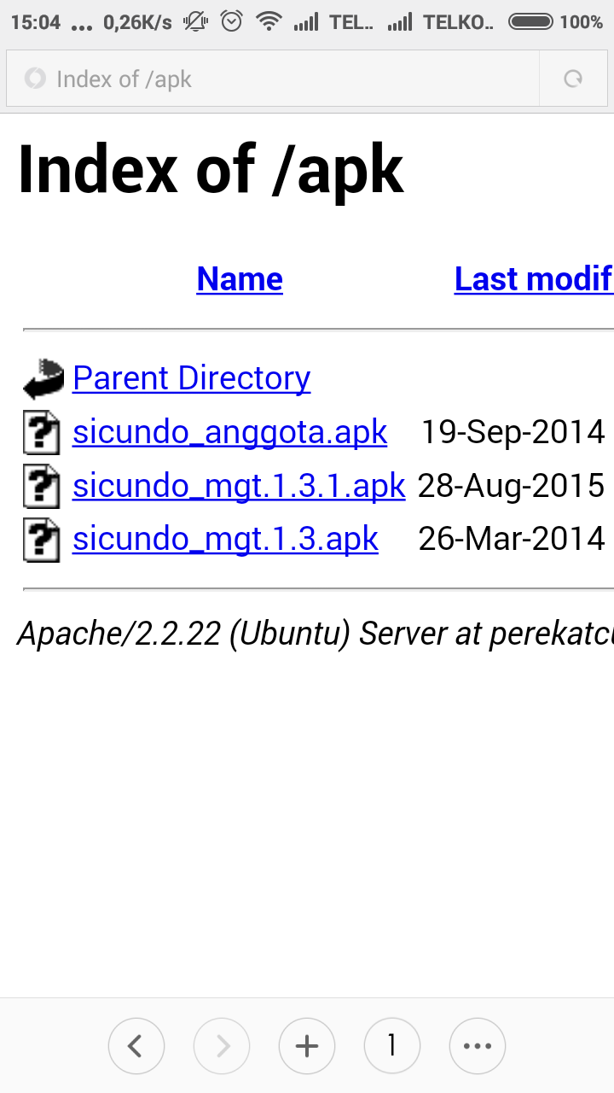Image resolution: width=614 pixels, height=1093 pixels.
Task: Open the Parent Directory link
Action: [x=192, y=377]
